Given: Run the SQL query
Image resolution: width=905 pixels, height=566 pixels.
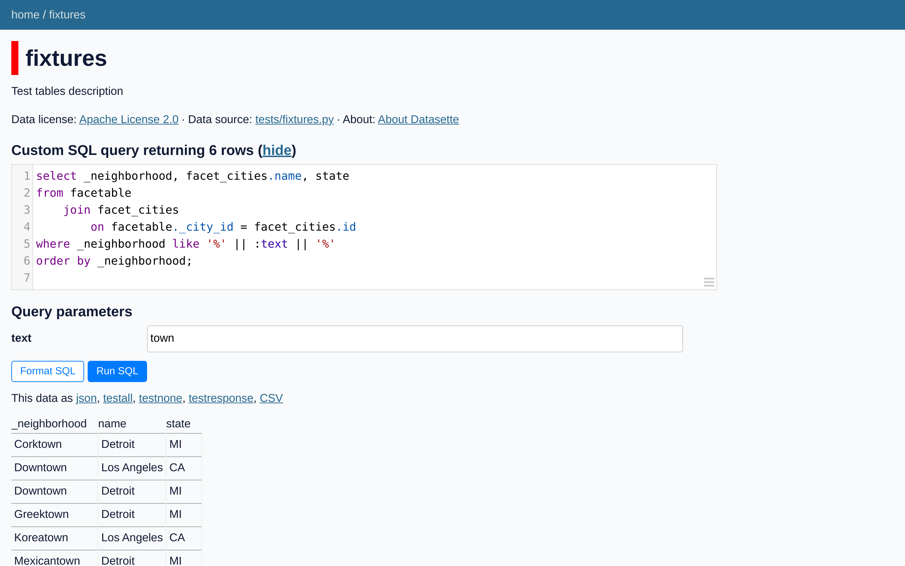Looking at the screenshot, I should tap(117, 371).
